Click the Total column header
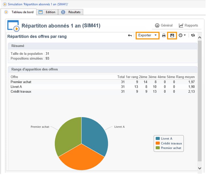Screen dimensions: 213x177 tap(121, 77)
